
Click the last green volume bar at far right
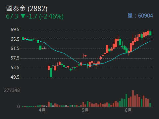(150, 105)
